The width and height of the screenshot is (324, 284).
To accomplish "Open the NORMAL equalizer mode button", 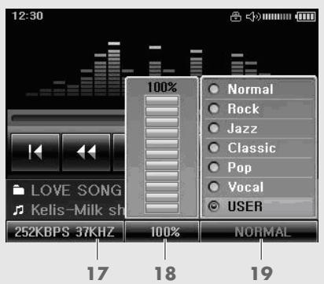I will click(x=259, y=231).
